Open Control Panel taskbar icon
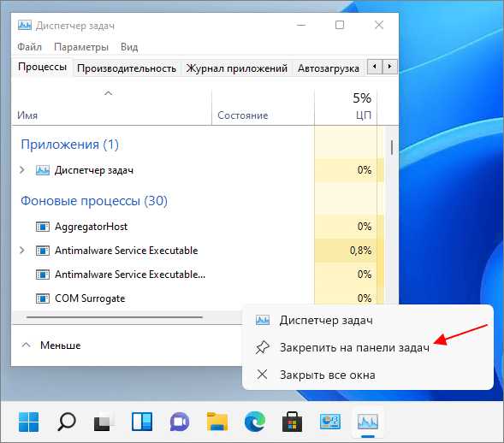This screenshot has width=504, height=443. tap(330, 422)
